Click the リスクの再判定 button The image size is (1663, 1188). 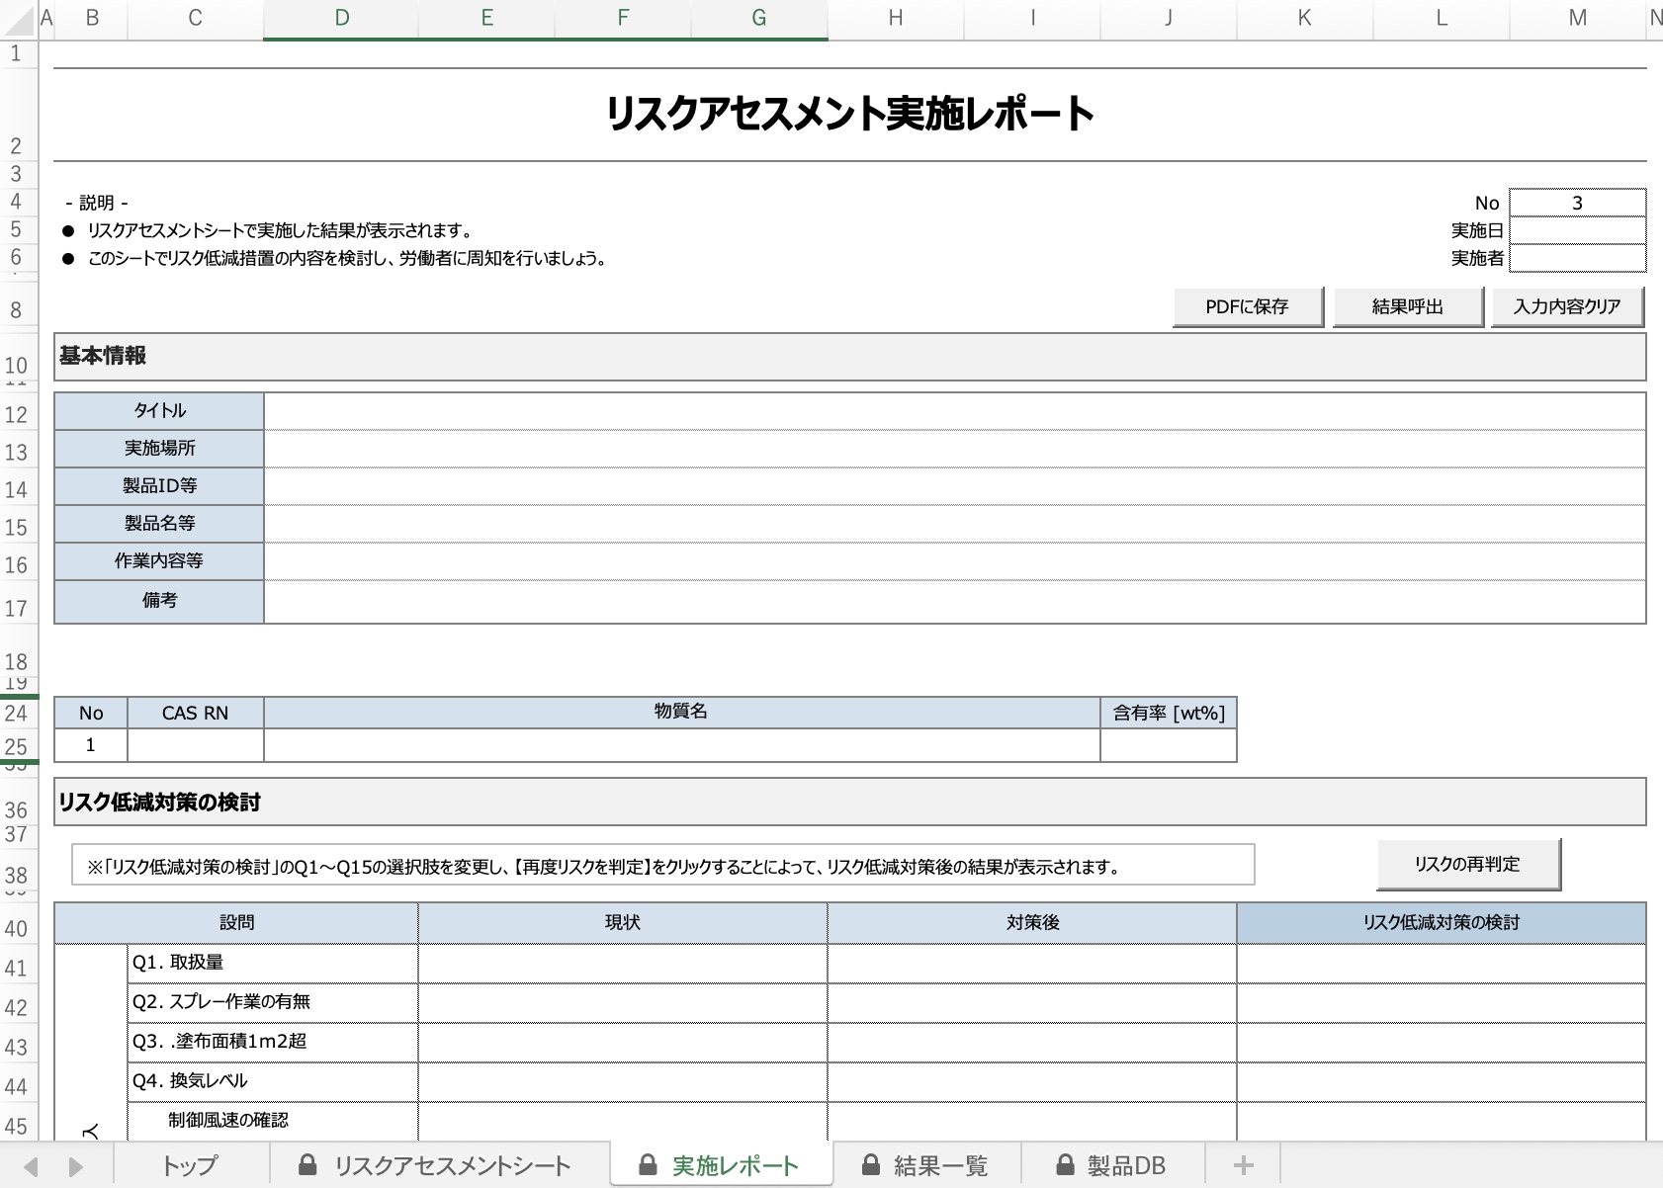click(x=1468, y=863)
